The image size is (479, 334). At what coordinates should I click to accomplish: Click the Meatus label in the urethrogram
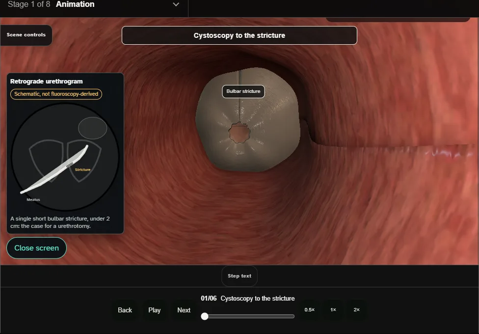33,200
